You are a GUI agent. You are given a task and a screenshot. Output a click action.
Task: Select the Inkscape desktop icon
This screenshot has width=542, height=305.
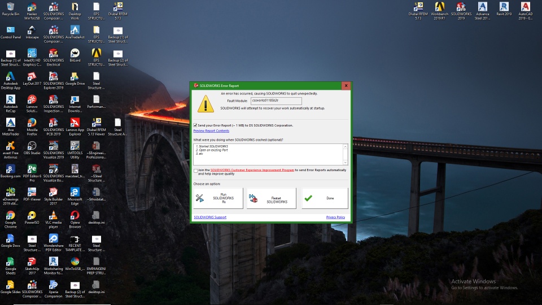coord(32,33)
